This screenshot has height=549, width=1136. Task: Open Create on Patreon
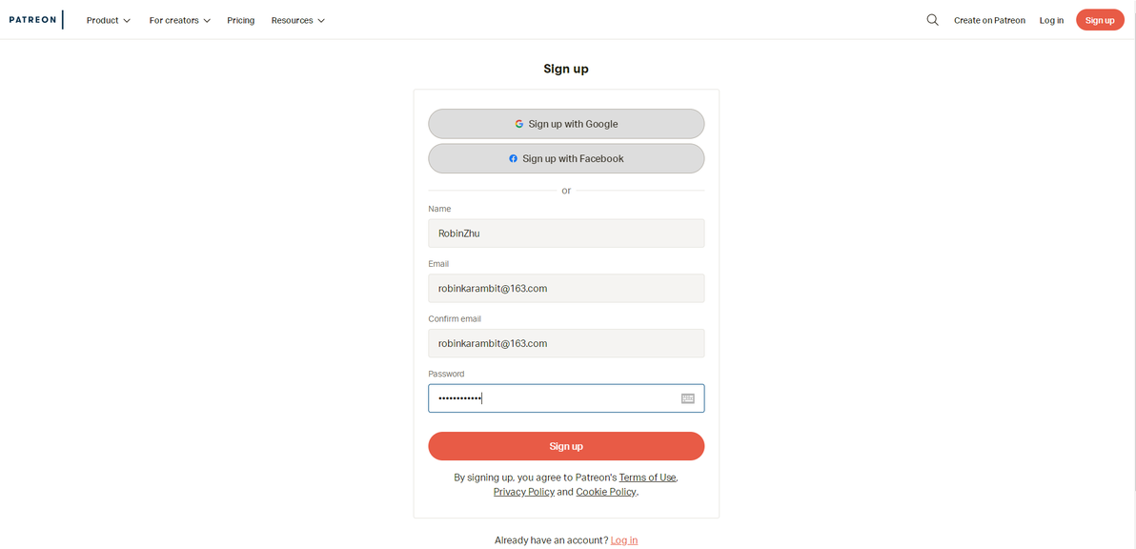point(989,20)
